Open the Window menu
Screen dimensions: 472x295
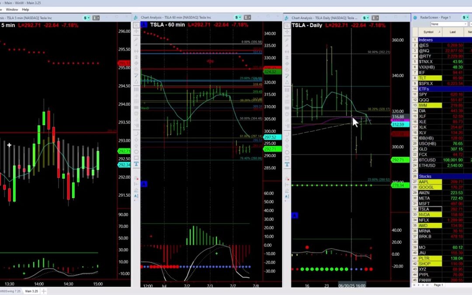click(x=12, y=10)
